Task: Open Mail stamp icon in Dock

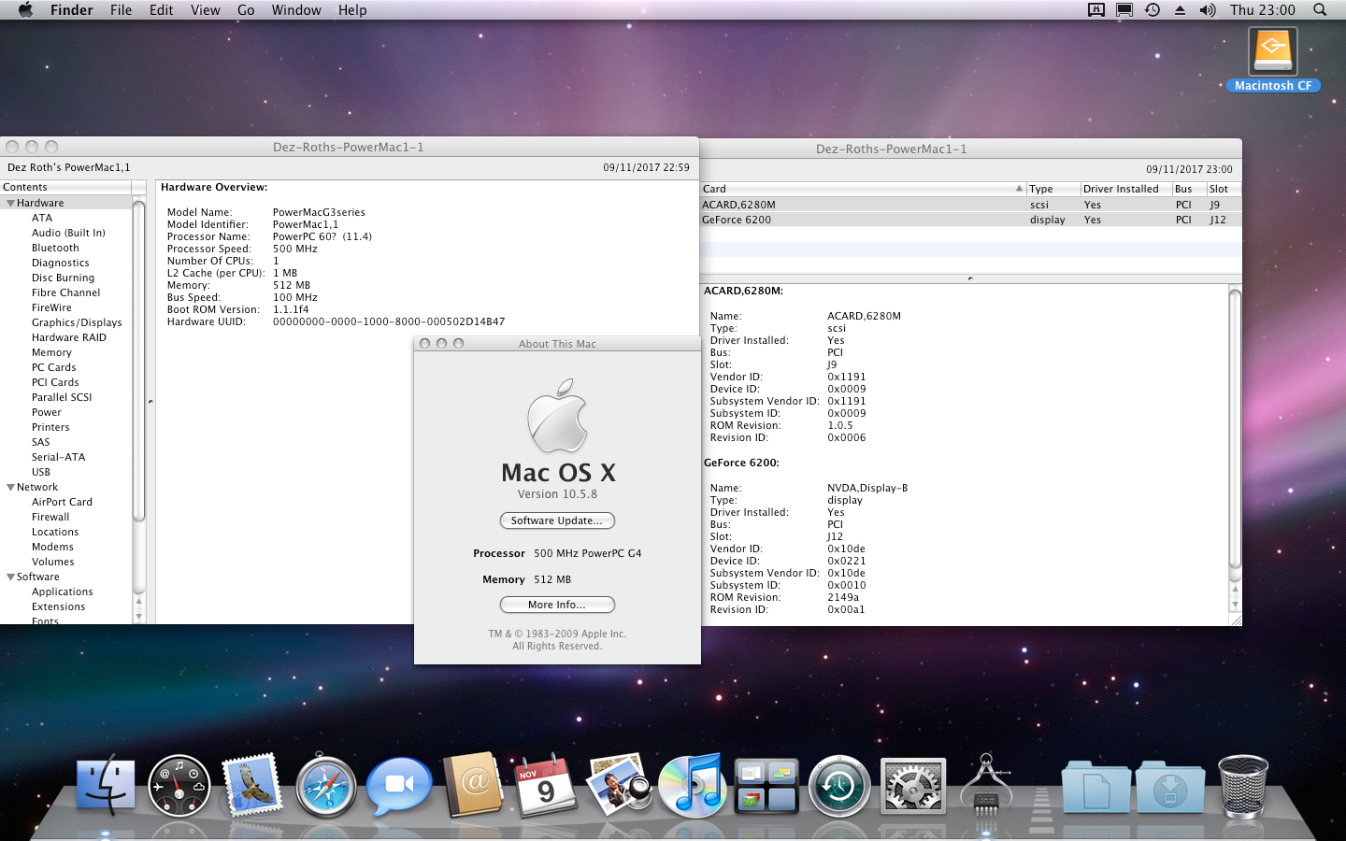Action: click(x=252, y=785)
